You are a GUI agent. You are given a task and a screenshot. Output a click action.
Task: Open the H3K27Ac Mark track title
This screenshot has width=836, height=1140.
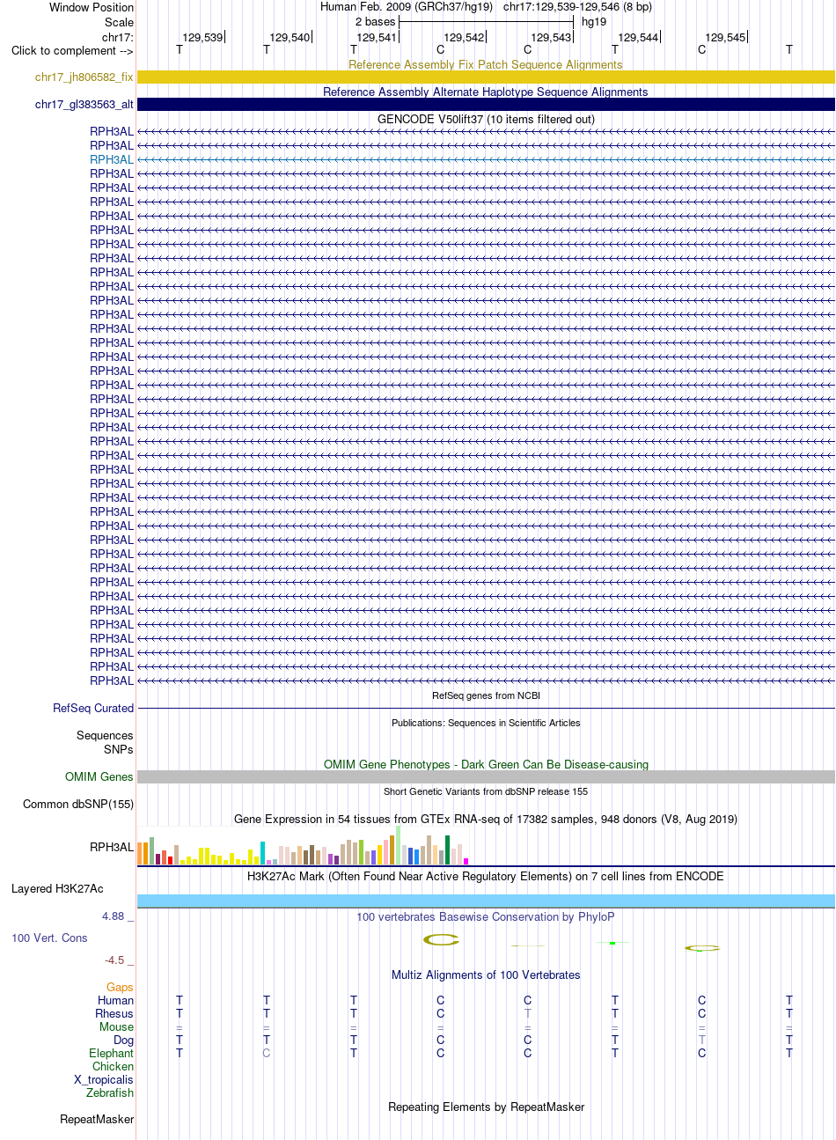coord(486,877)
